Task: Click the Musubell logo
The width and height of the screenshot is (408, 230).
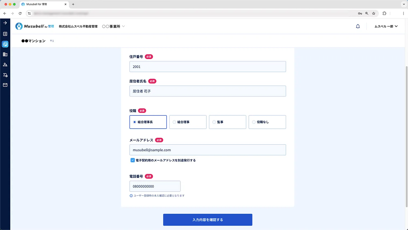Action: 35,26
